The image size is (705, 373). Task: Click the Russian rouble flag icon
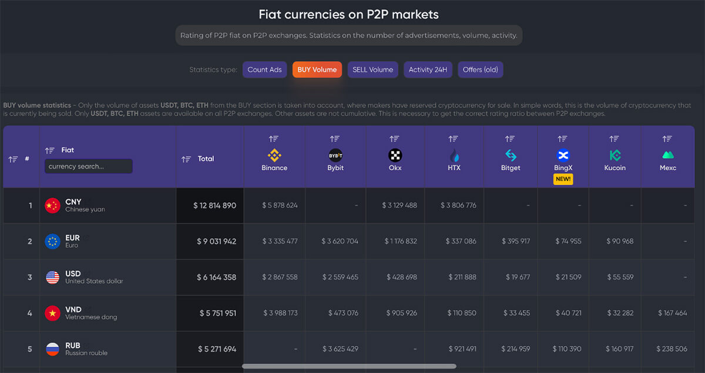(x=52, y=349)
